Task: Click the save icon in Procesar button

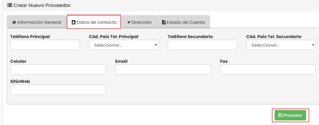Action: pos(280,115)
